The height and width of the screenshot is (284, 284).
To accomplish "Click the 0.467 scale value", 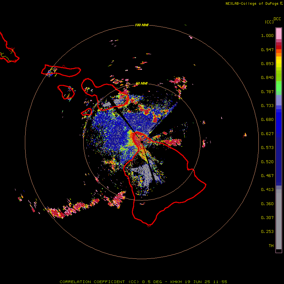I will (x=267, y=176).
